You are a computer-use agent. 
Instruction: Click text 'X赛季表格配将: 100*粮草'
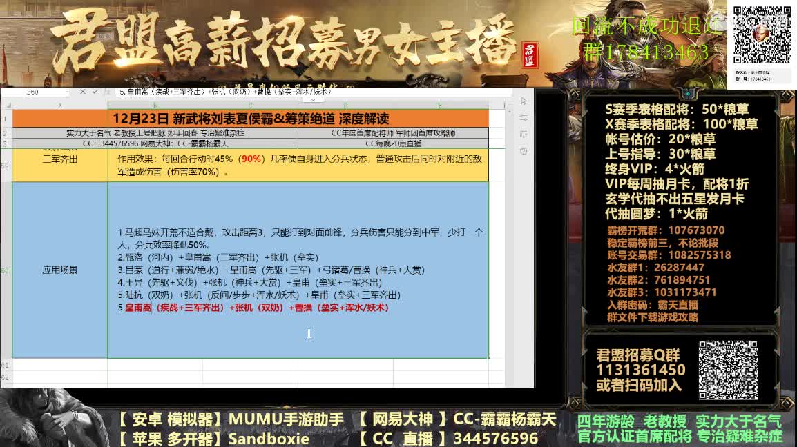[681, 124]
